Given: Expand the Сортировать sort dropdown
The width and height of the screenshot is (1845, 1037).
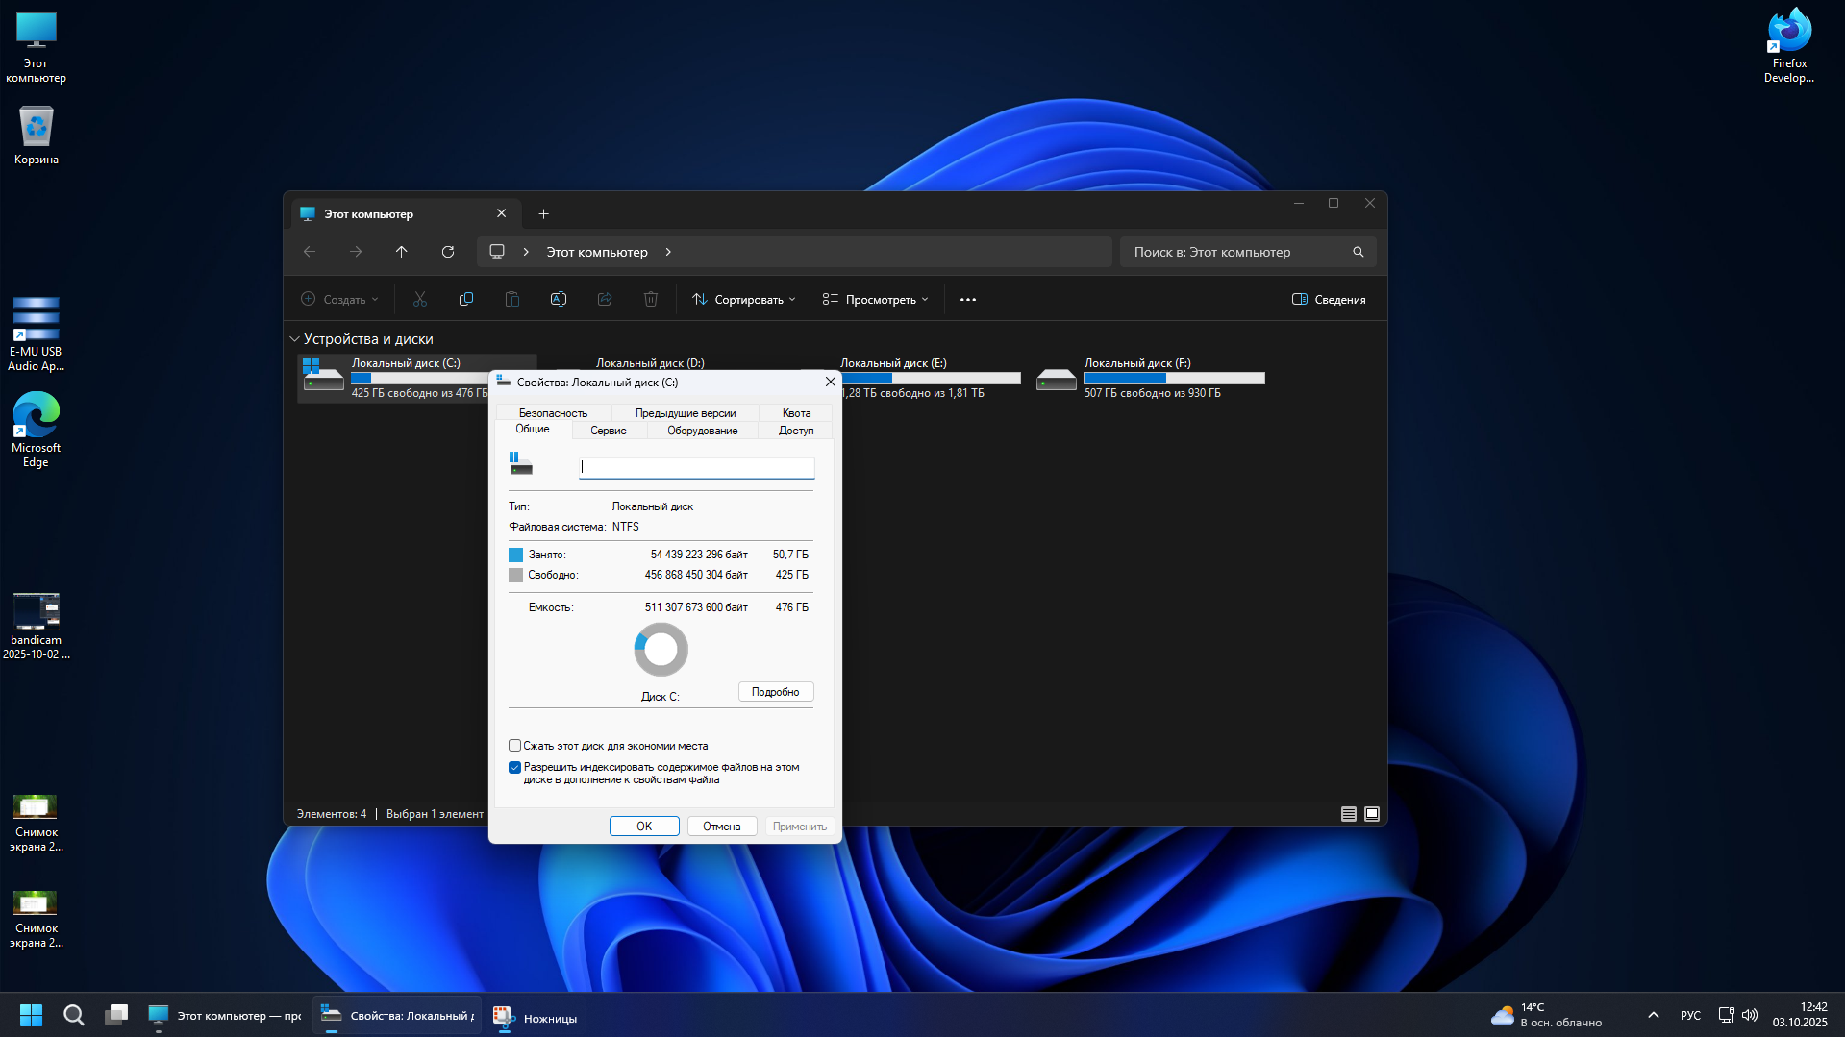Looking at the screenshot, I should (x=744, y=300).
